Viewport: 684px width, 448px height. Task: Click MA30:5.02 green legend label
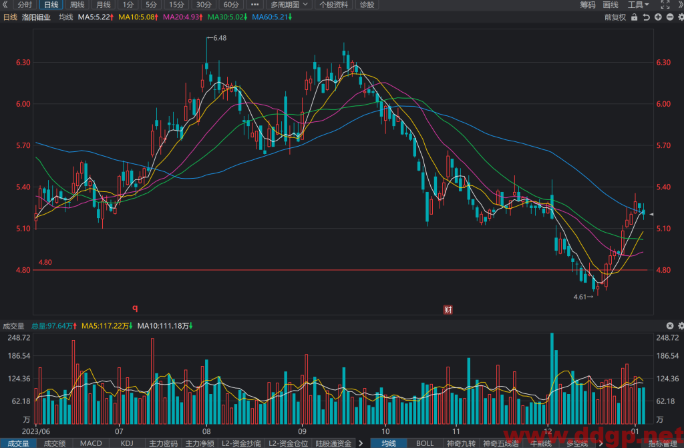[x=227, y=17]
